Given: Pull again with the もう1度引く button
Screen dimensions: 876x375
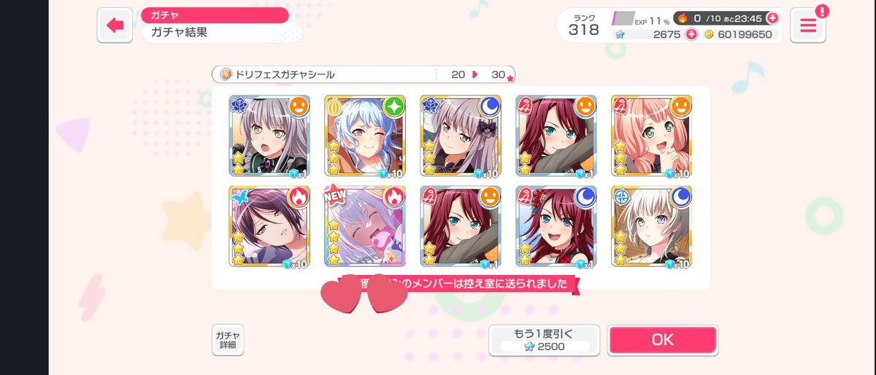Looking at the screenshot, I should coord(544,340).
